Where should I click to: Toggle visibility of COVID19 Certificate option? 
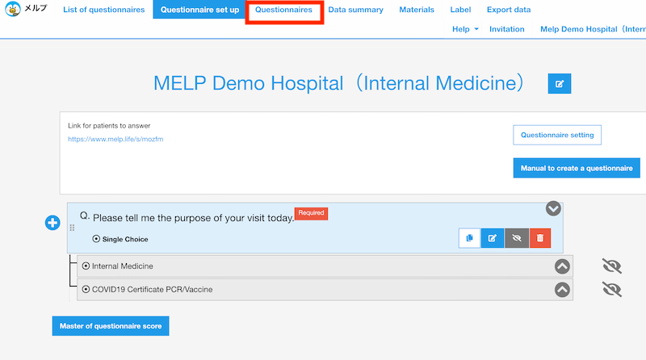tap(612, 290)
